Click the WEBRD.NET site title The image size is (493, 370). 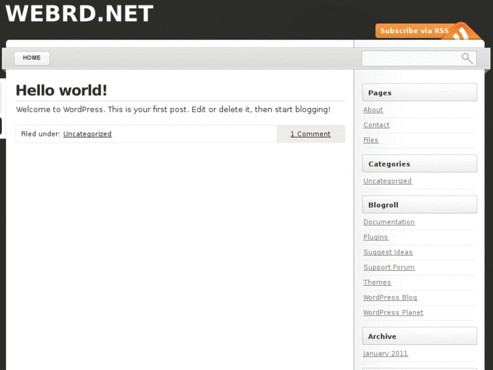pos(79,13)
